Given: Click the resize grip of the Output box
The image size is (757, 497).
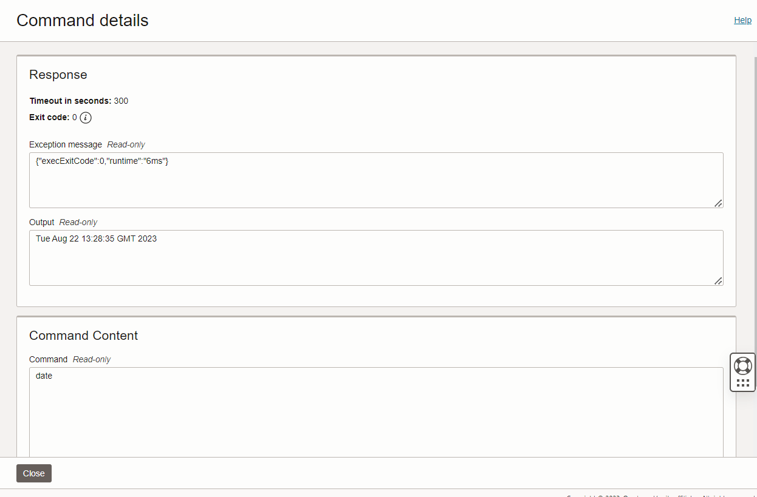Looking at the screenshot, I should [x=718, y=280].
